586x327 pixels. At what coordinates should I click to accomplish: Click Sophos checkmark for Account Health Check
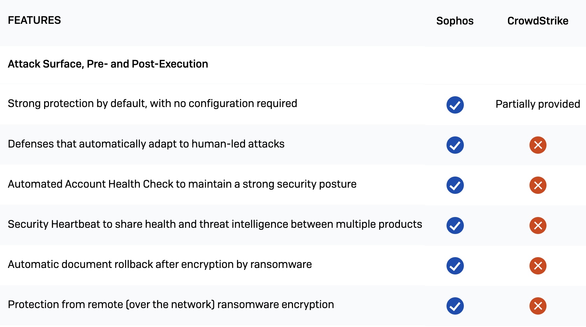(x=455, y=185)
